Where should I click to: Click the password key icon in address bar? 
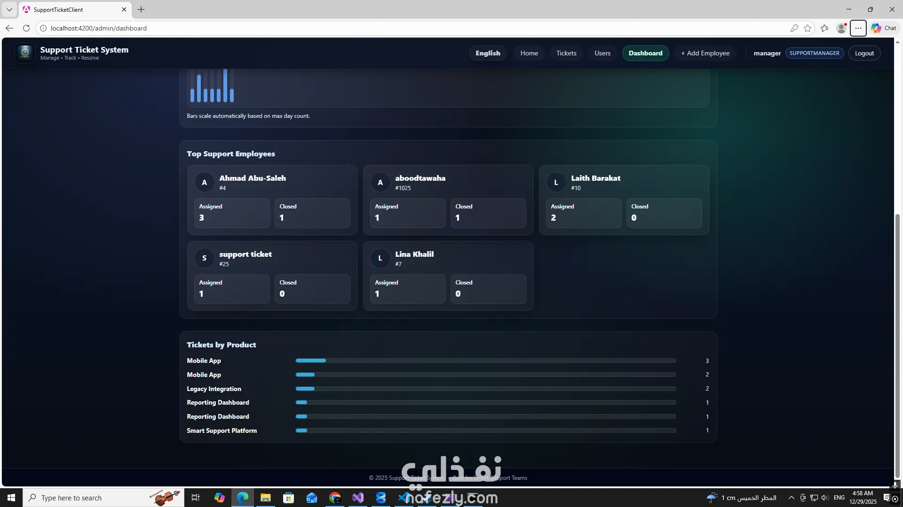pos(794,28)
